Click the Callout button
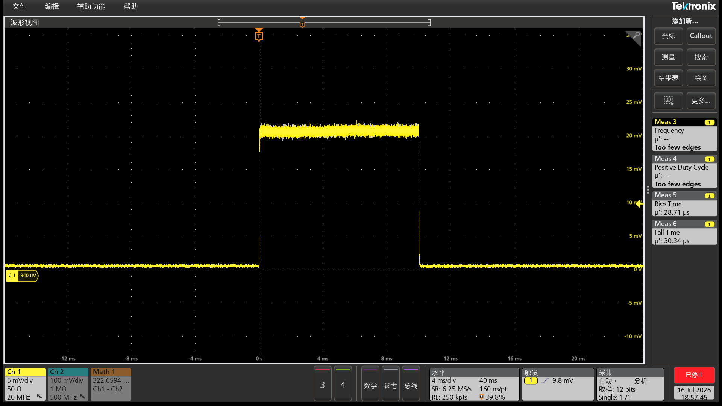The height and width of the screenshot is (406, 722). (701, 36)
